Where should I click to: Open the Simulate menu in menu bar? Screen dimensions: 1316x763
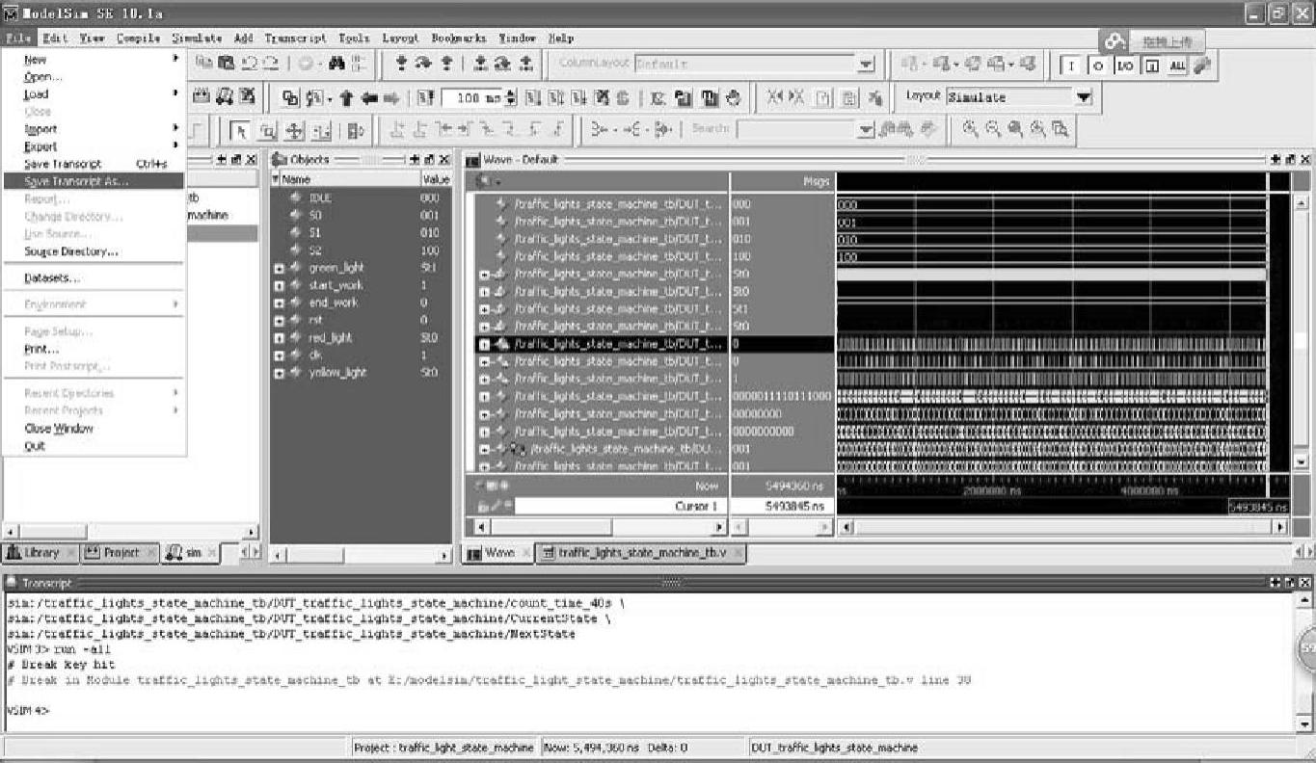click(197, 39)
